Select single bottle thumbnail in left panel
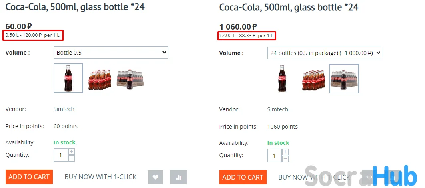The width and height of the screenshot is (425, 188). pos(68,78)
